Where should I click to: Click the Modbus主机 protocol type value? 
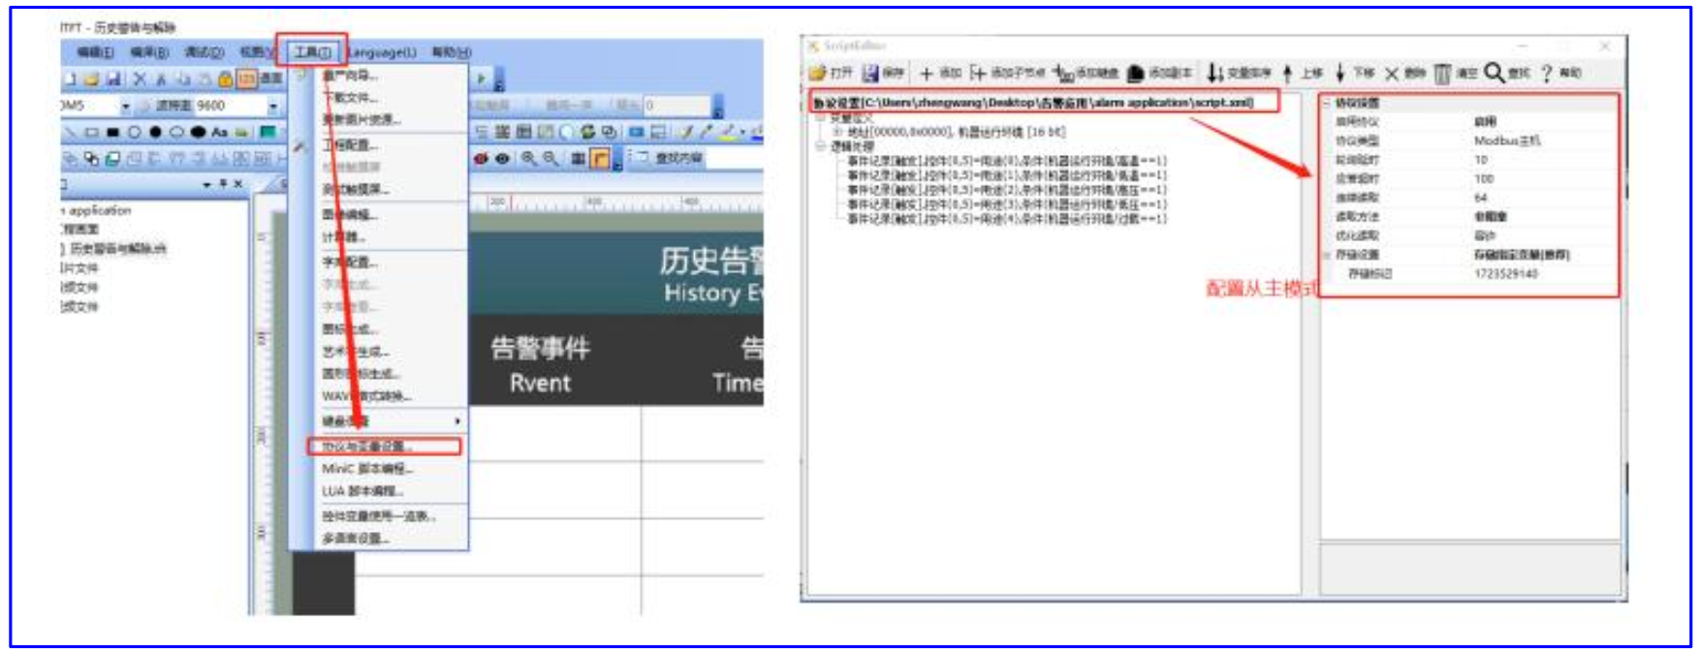[1507, 141]
